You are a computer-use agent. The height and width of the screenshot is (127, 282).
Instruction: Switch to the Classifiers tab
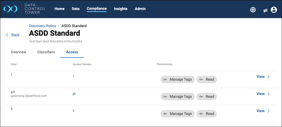tap(46, 52)
